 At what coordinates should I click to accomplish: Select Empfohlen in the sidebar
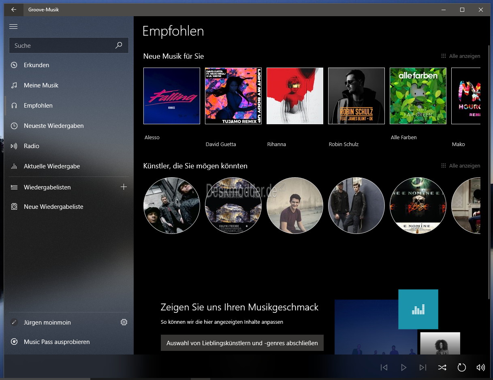[69, 106]
